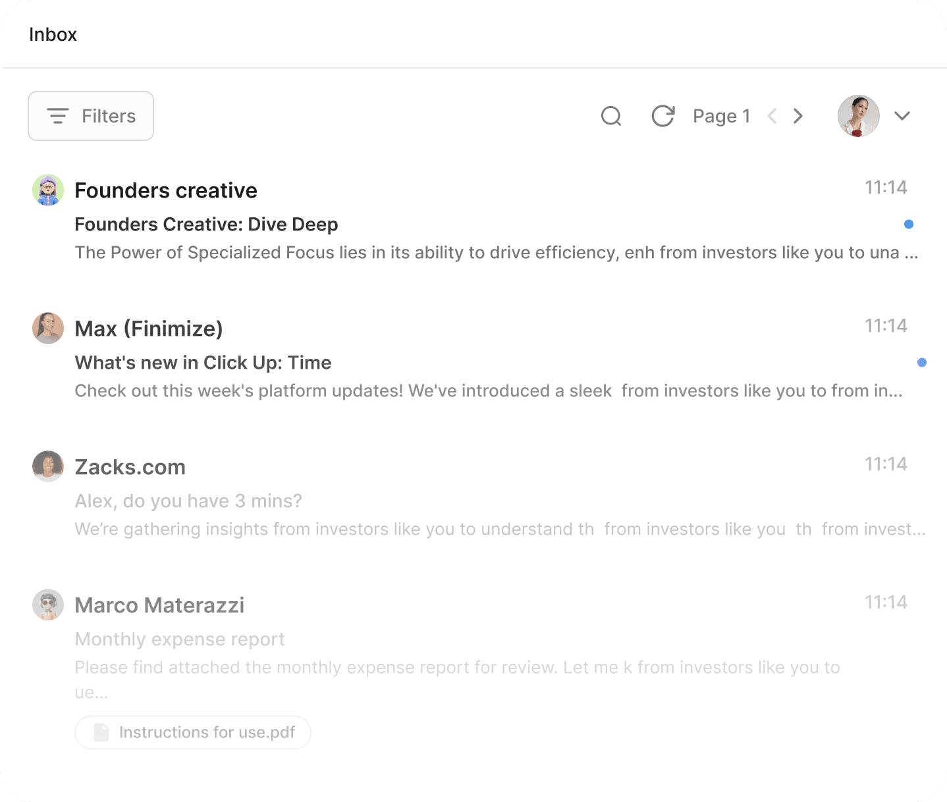The width and height of the screenshot is (947, 802).
Task: Click Zacks.com sender avatar
Action: (x=48, y=467)
